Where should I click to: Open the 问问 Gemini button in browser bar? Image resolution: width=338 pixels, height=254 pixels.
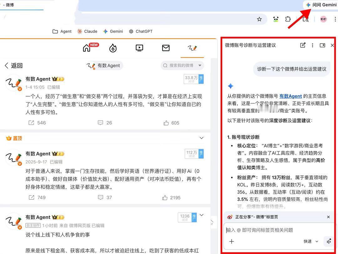coord(321,5)
